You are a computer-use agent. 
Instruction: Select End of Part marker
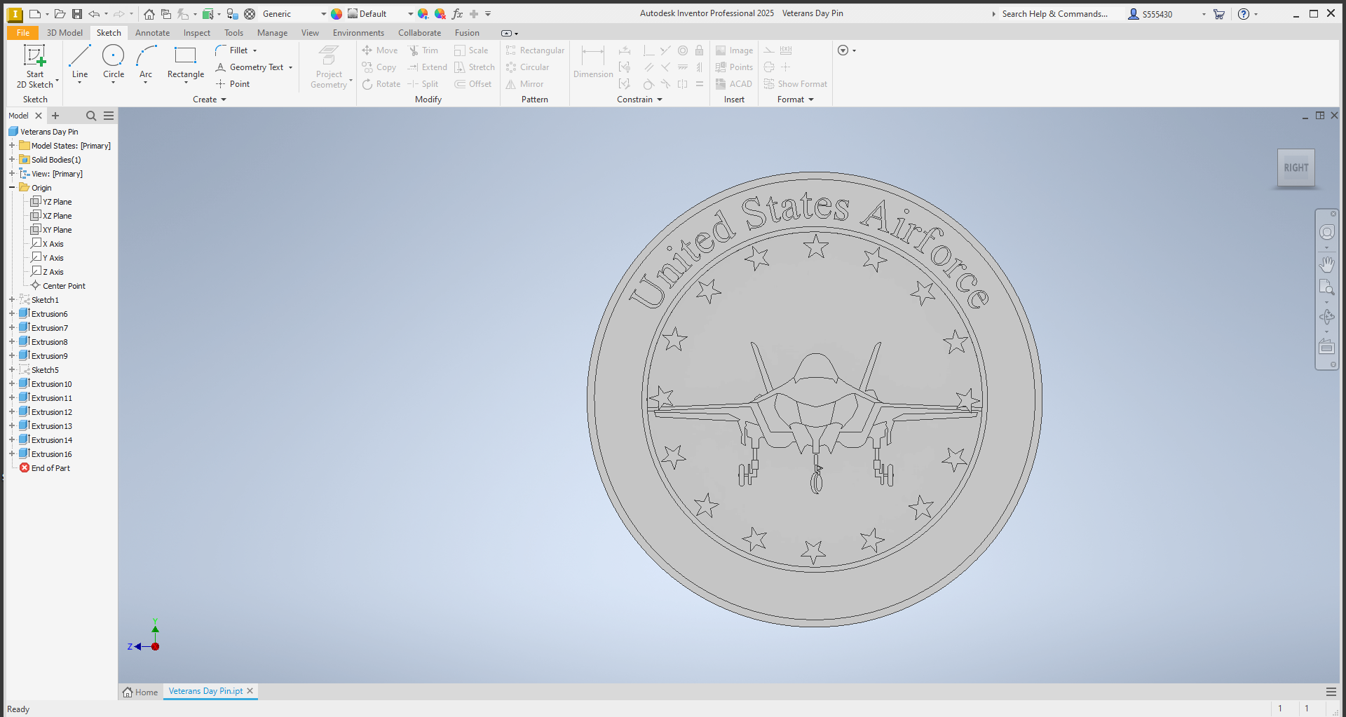pos(45,468)
